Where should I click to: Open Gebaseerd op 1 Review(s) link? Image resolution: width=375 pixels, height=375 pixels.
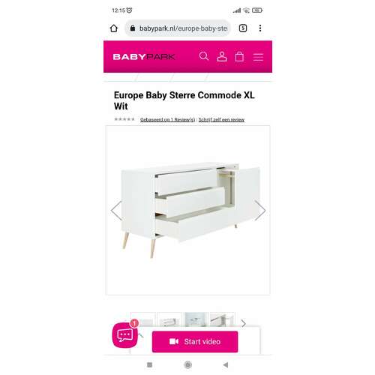167,120
